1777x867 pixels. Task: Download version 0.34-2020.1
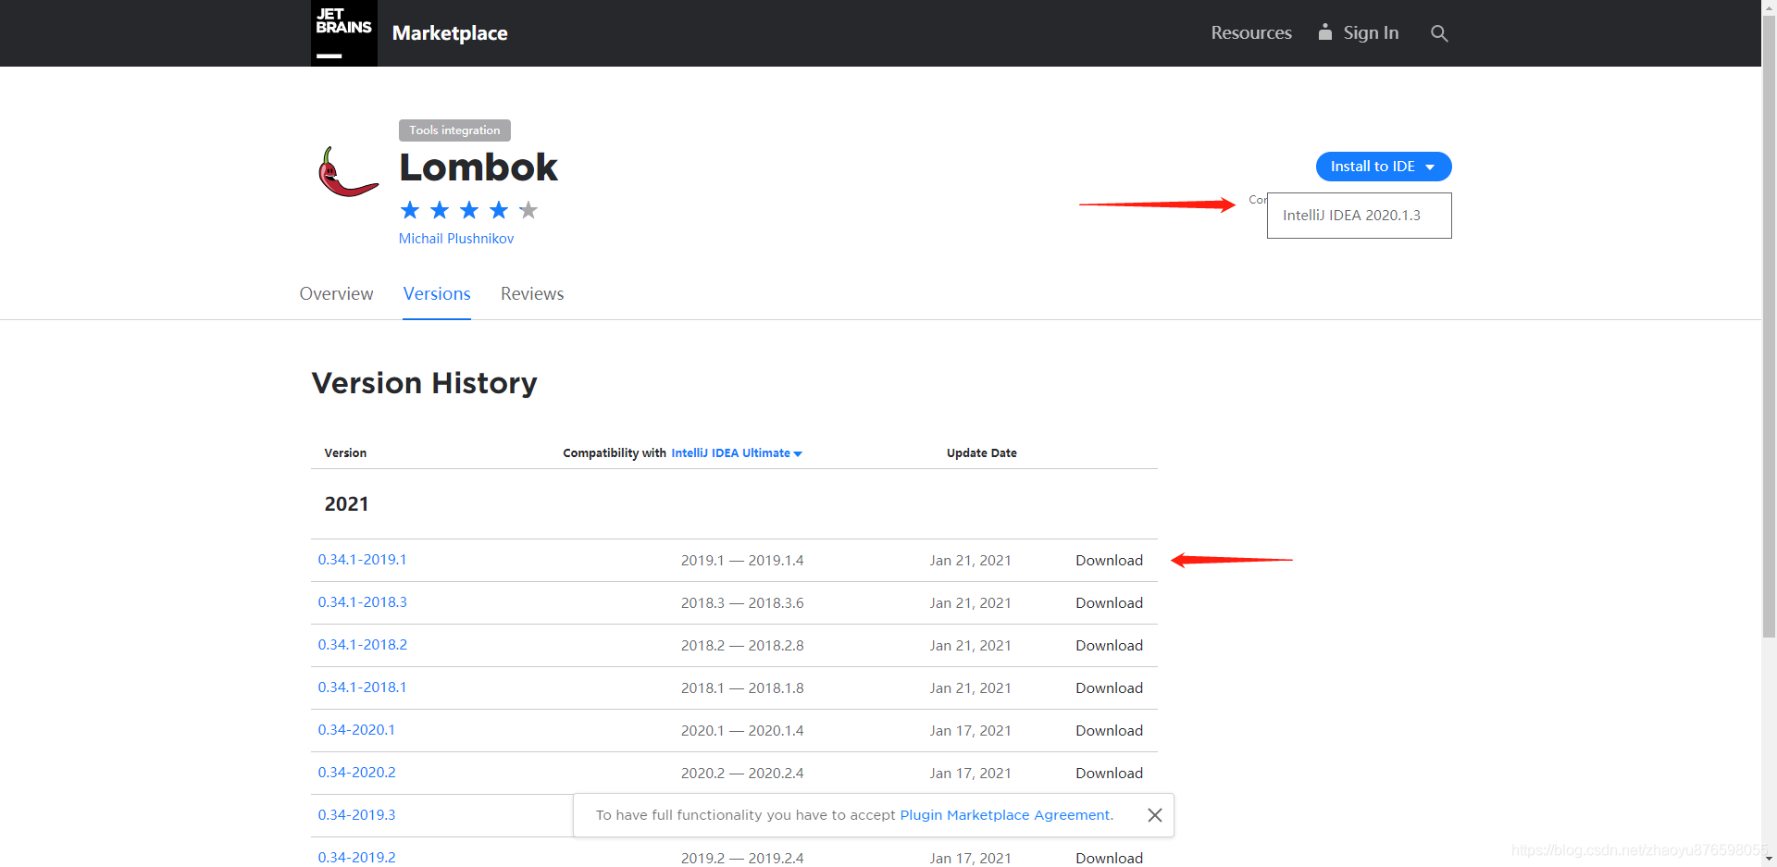pyautogui.click(x=1109, y=731)
